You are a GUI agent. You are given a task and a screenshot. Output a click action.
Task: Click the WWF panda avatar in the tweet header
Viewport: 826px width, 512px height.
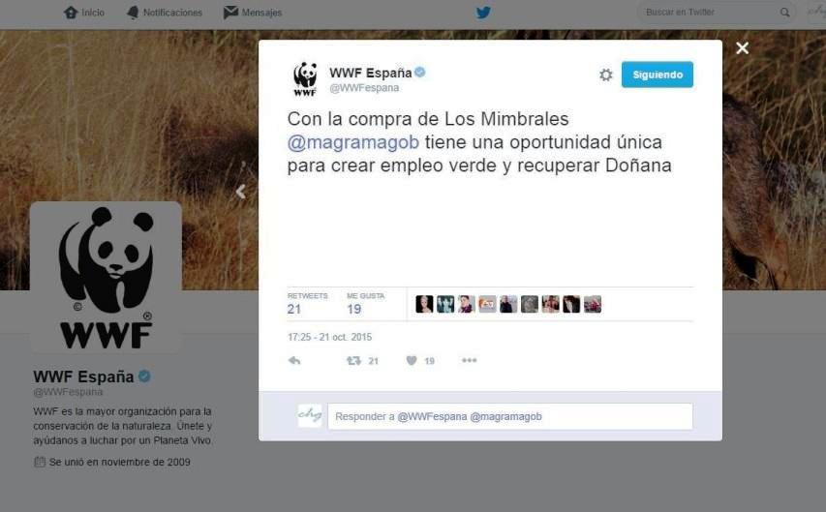coord(305,79)
